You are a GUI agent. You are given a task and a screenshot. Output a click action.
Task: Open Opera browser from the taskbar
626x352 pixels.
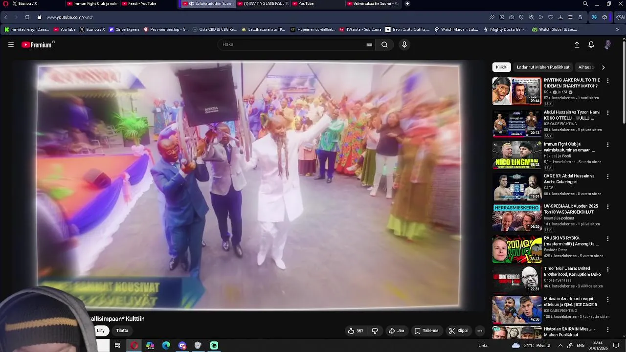[134, 346]
